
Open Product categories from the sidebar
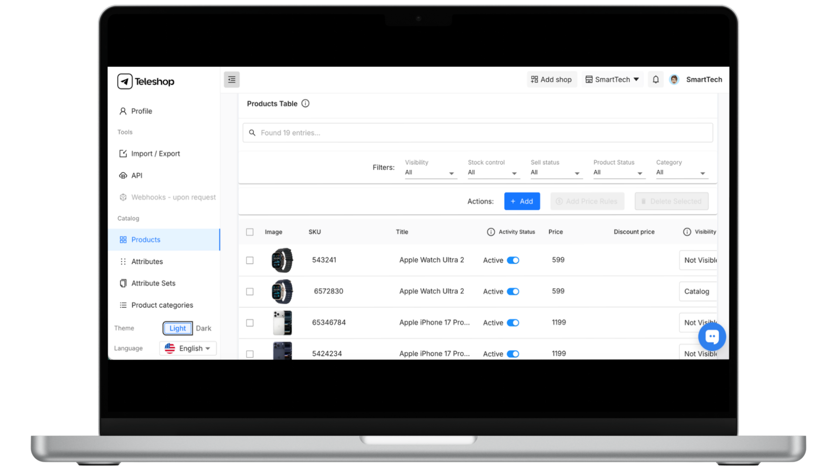[x=162, y=305]
